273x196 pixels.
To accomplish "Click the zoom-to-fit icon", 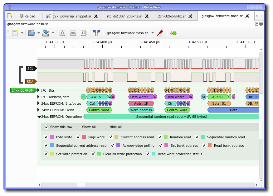I will [x=84, y=33].
